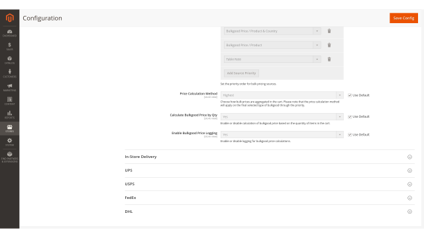Delete the Bulkgood Price / Product source row
This screenshot has height=238, width=424.
(329, 45)
